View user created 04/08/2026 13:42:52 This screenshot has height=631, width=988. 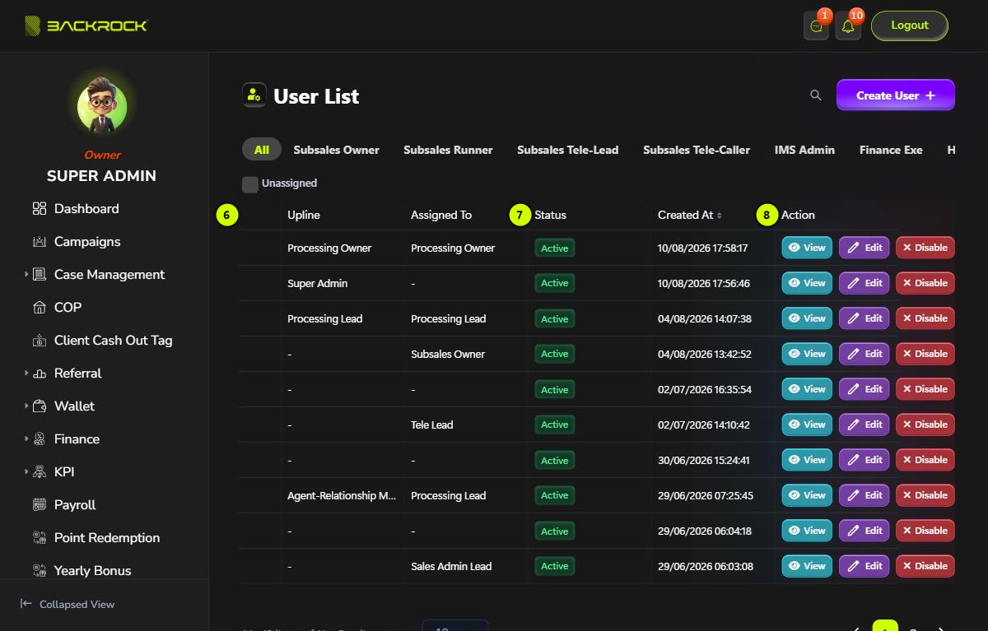coord(807,354)
